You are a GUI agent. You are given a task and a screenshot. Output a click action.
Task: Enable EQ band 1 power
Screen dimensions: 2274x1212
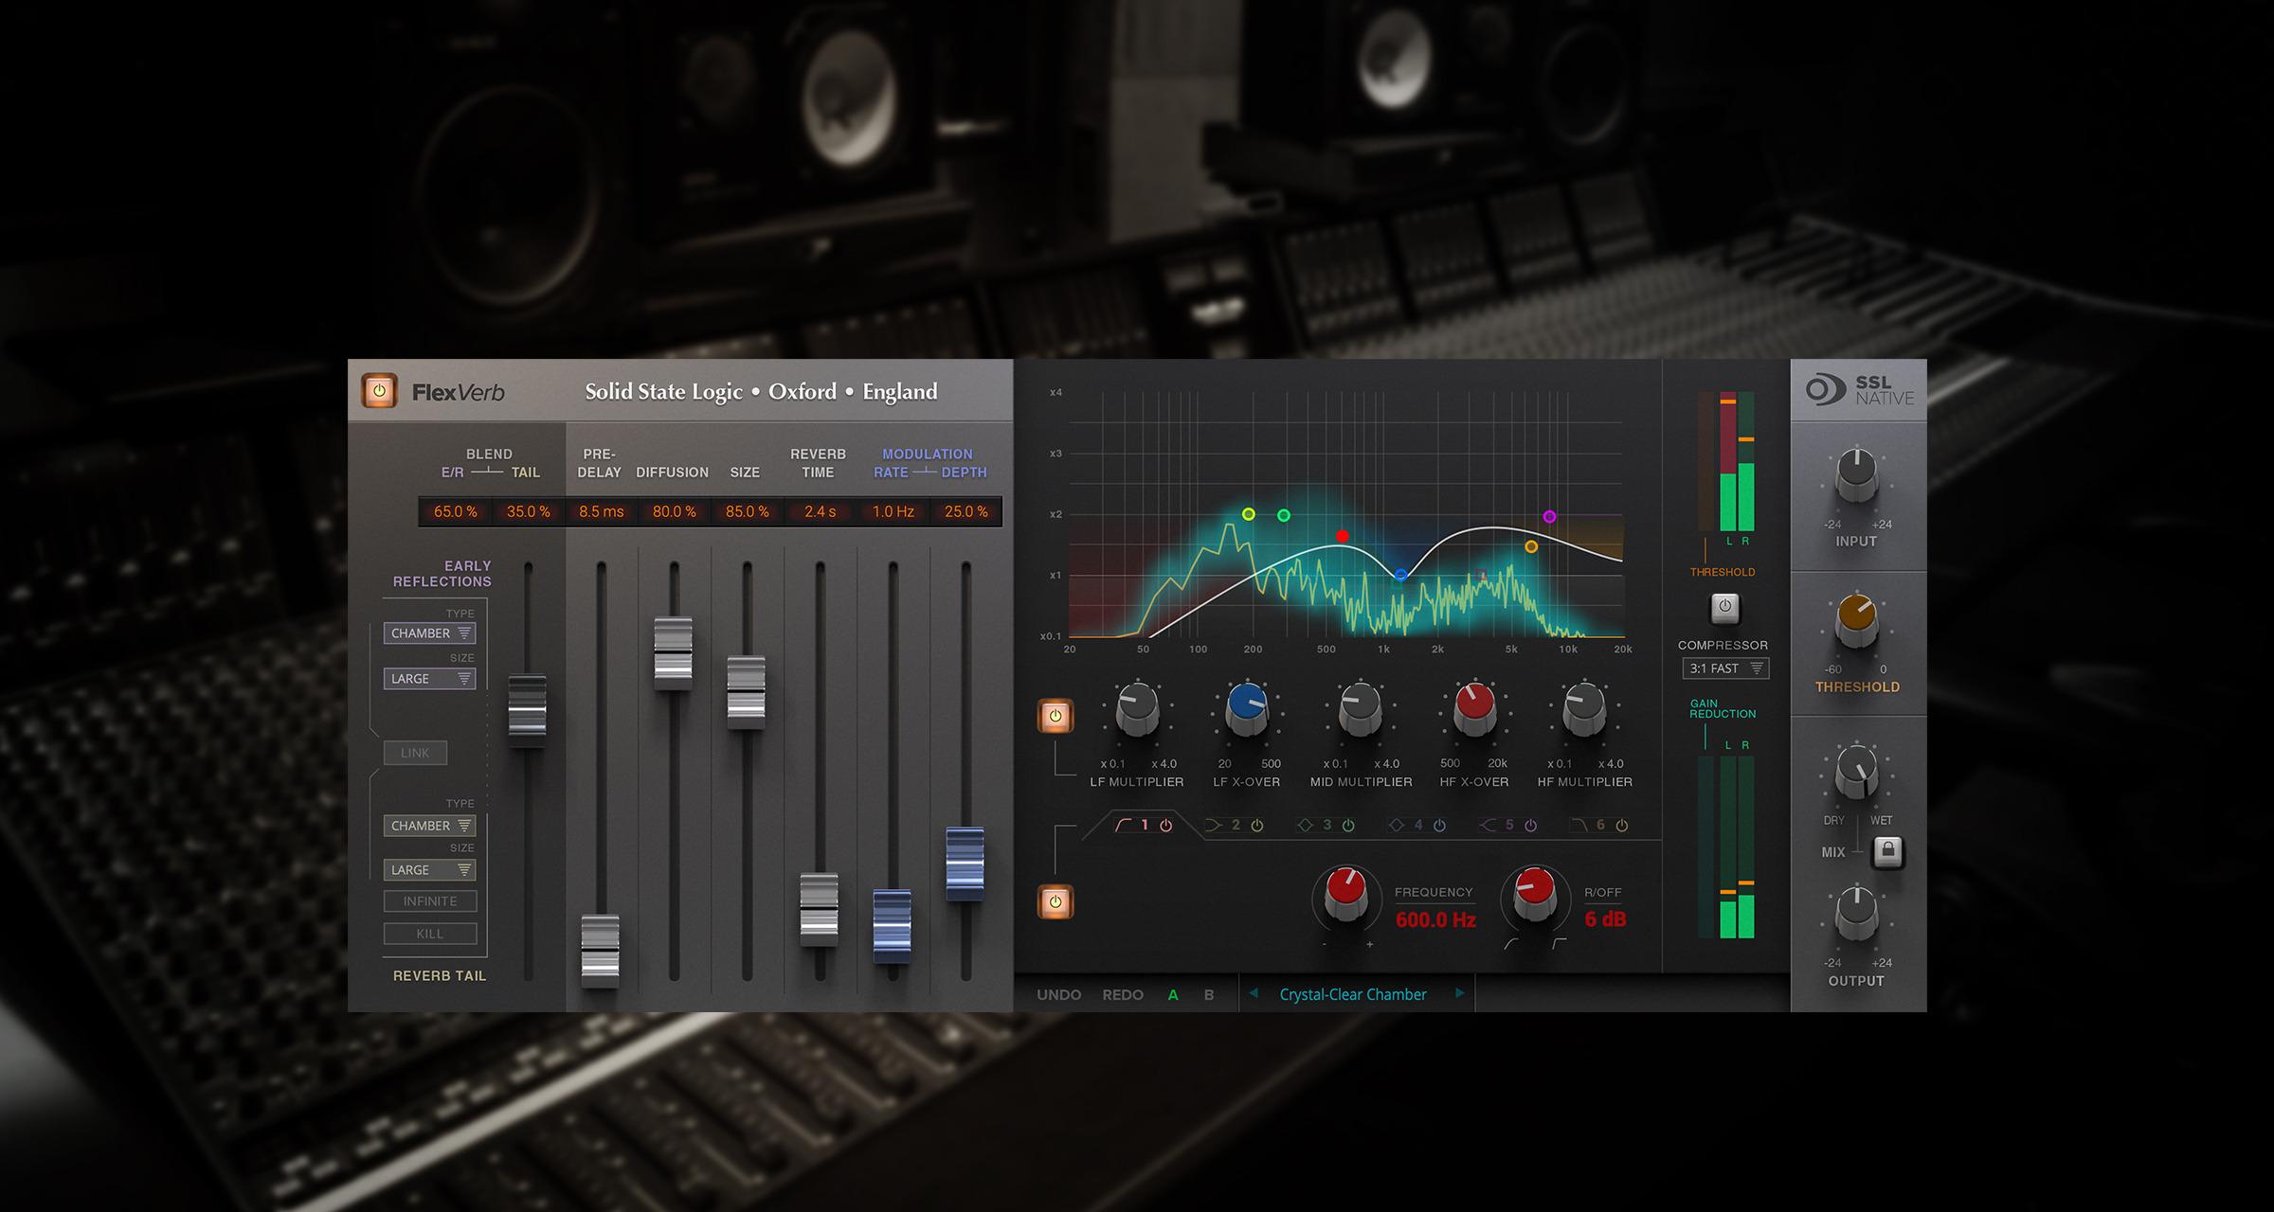pos(1166,826)
